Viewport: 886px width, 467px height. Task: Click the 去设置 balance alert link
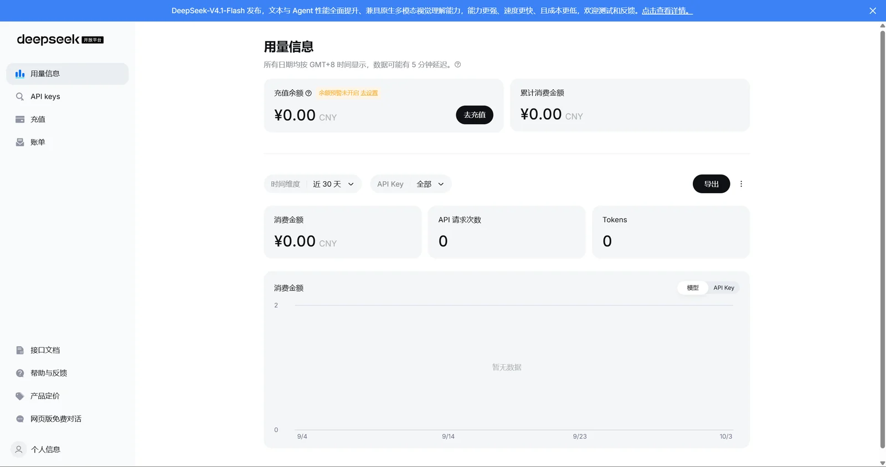[x=369, y=93]
